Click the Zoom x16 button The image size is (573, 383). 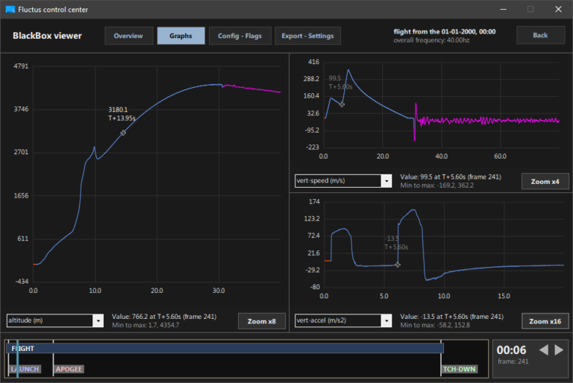(x=545, y=321)
